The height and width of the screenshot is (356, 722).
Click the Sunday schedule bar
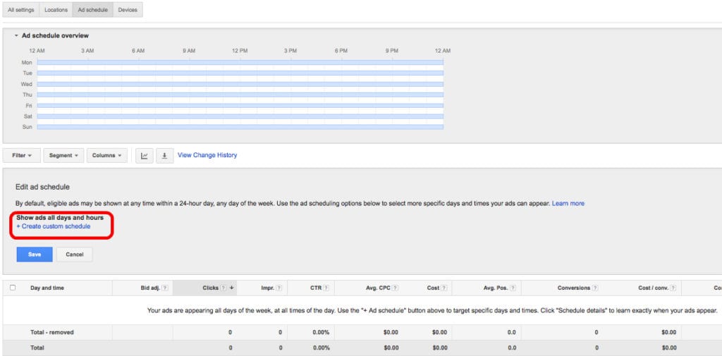240,127
